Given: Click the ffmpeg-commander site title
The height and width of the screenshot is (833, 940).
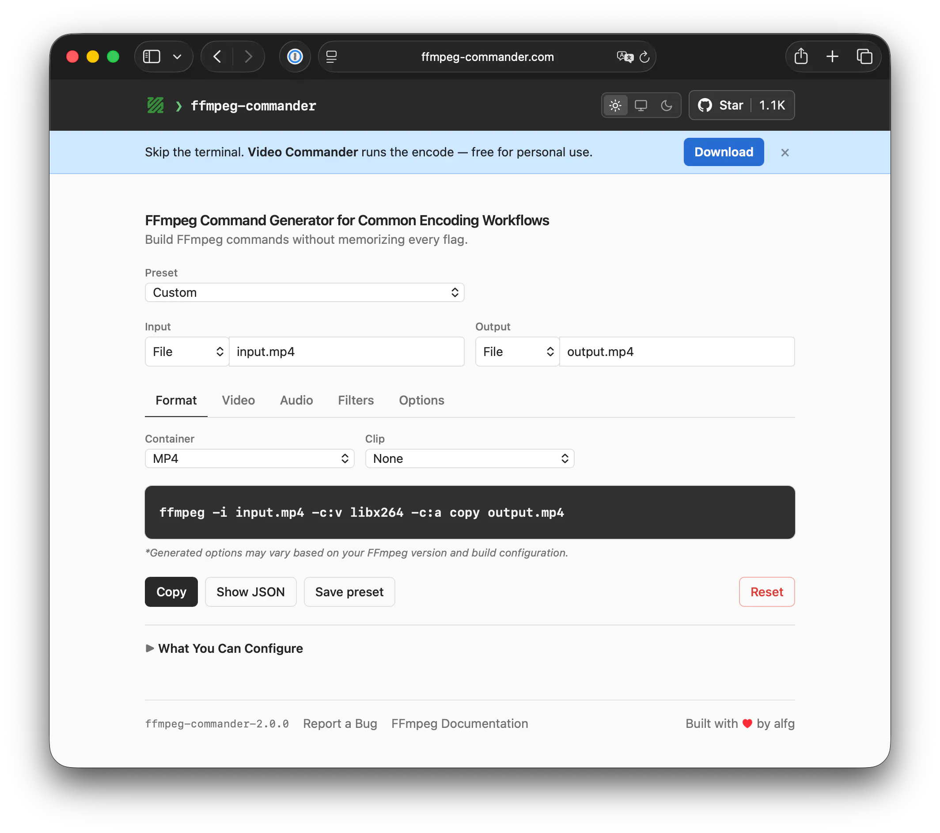Looking at the screenshot, I should tap(254, 106).
